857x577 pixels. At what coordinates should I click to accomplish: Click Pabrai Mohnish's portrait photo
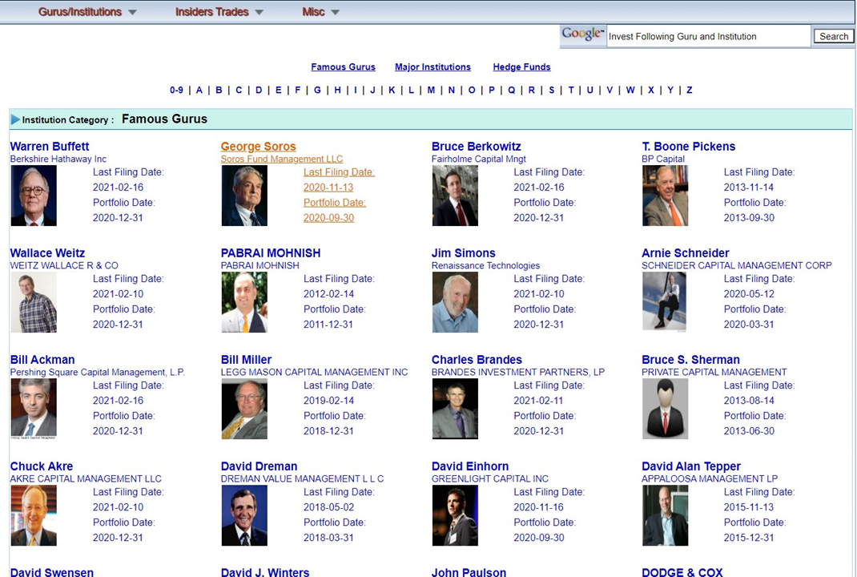[244, 302]
